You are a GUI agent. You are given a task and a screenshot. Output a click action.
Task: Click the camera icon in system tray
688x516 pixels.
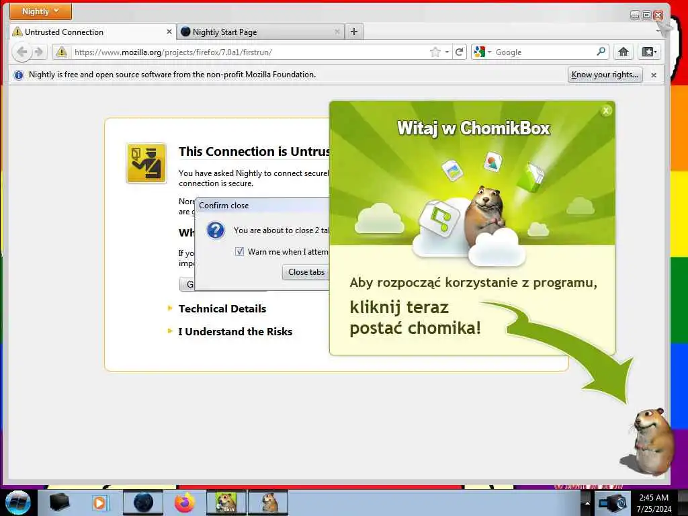pos(613,503)
